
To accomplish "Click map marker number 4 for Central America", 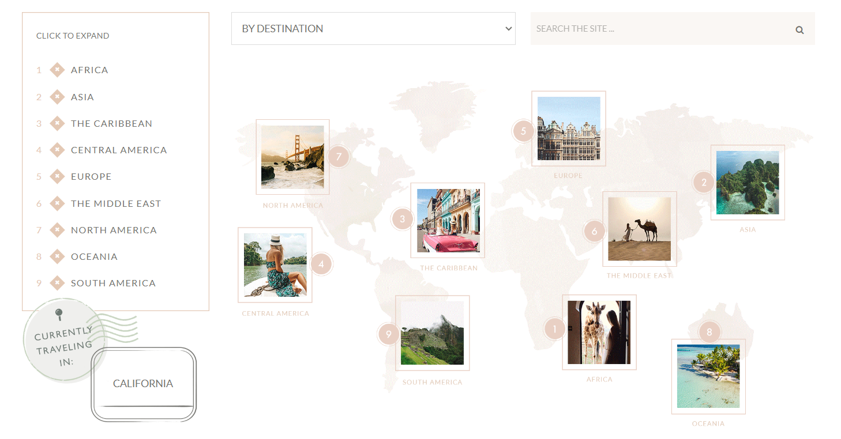I will [x=321, y=264].
